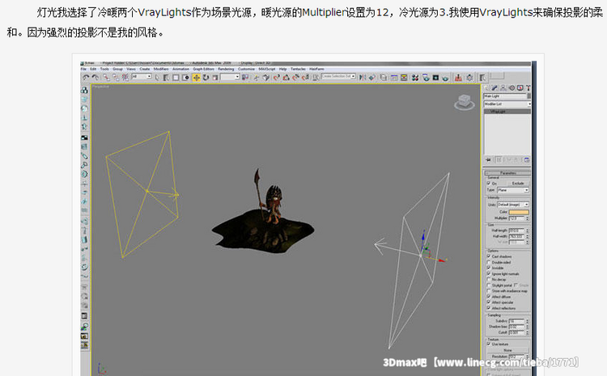Open the Modifier List dropdown
Image resolution: width=607 pixels, height=376 pixels.
click(507, 104)
